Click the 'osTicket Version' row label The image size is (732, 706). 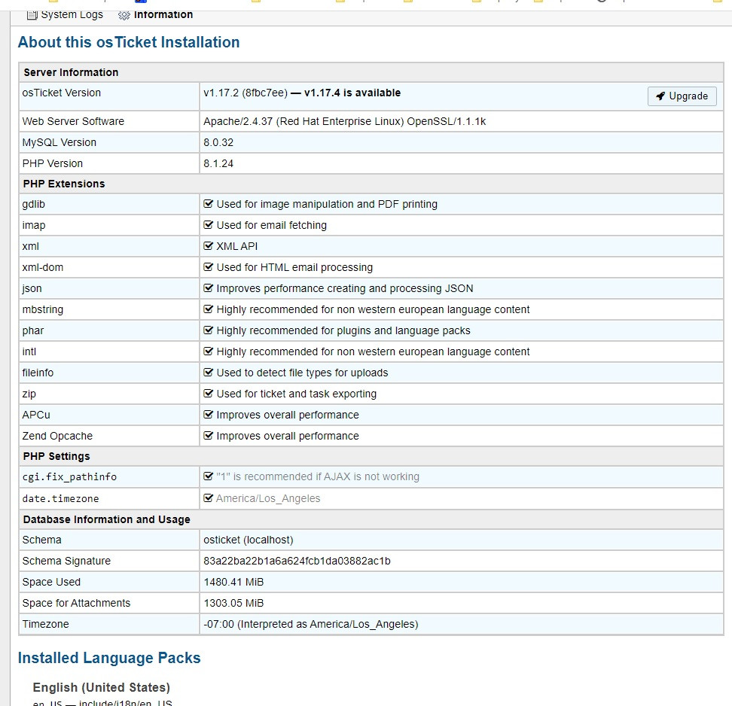(x=61, y=93)
